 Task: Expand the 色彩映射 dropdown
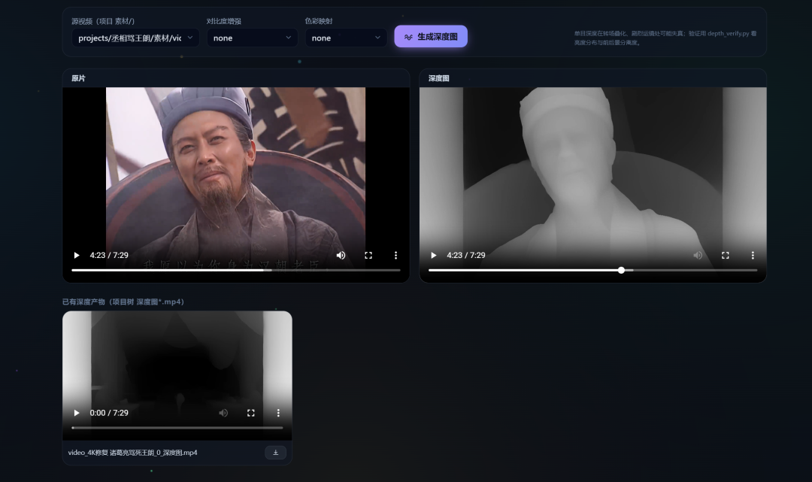tap(346, 38)
